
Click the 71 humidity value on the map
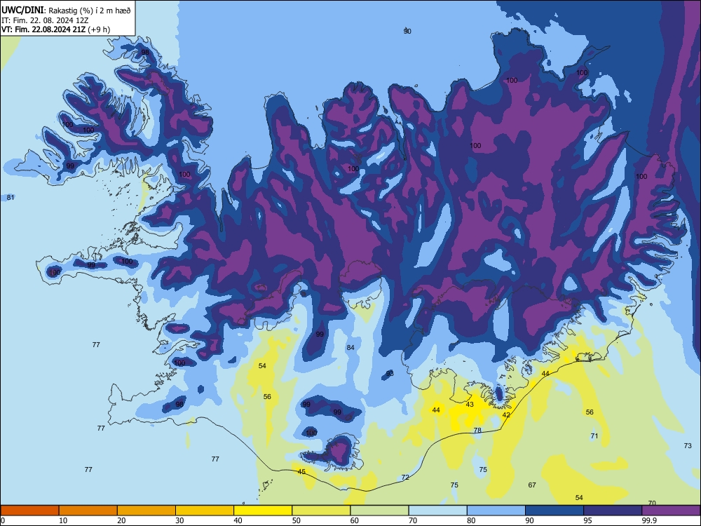(594, 436)
